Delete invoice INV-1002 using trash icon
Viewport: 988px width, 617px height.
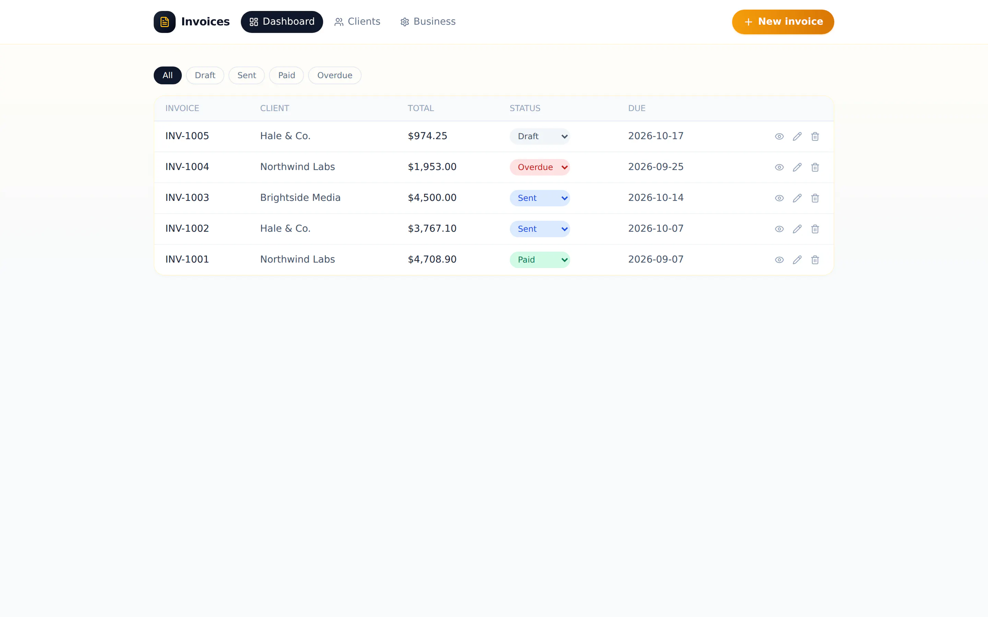coord(815,229)
